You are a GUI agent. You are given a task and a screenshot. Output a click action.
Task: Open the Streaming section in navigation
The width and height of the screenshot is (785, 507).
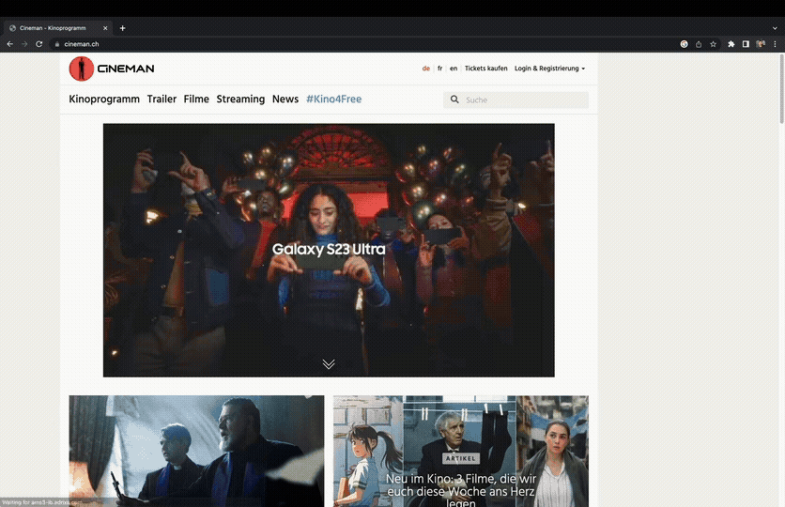tap(240, 100)
